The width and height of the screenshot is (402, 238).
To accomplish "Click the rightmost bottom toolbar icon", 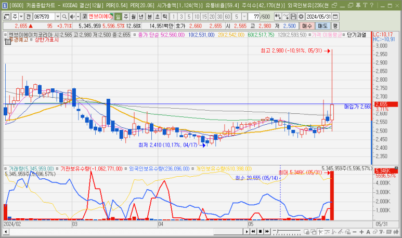I will [x=396, y=232].
